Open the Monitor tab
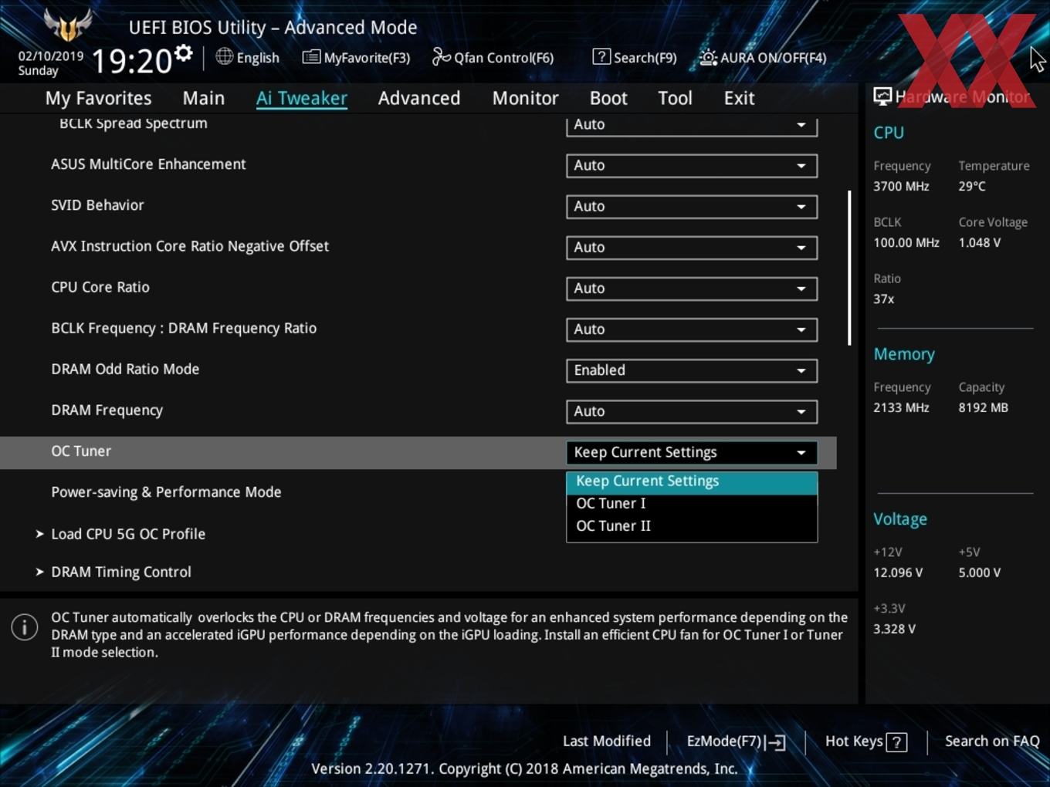 tap(525, 98)
